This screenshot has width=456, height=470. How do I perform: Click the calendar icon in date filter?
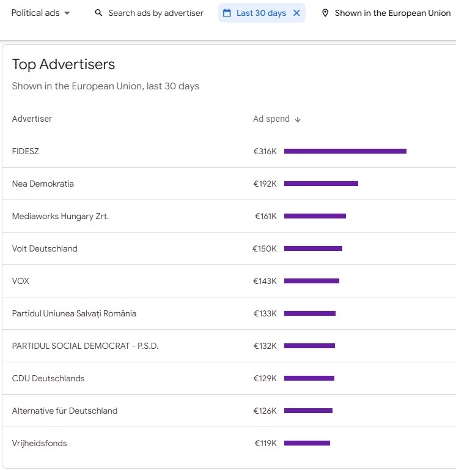pyautogui.click(x=227, y=13)
